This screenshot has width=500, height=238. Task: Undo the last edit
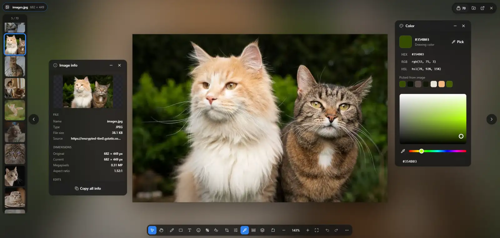tap(327, 230)
